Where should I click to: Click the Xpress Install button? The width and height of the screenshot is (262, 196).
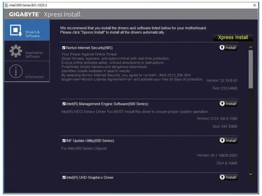click(233, 37)
